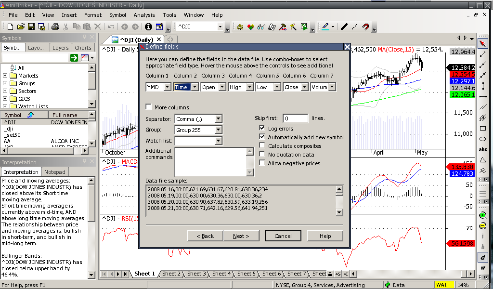Select the thick line style icon
Screen dimensions: 493x289
[x=344, y=26]
